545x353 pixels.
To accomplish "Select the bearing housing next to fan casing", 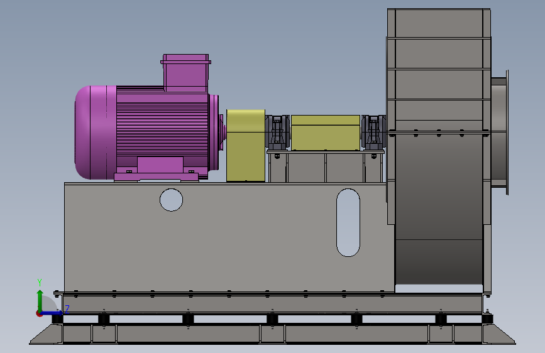I will click(x=373, y=132).
